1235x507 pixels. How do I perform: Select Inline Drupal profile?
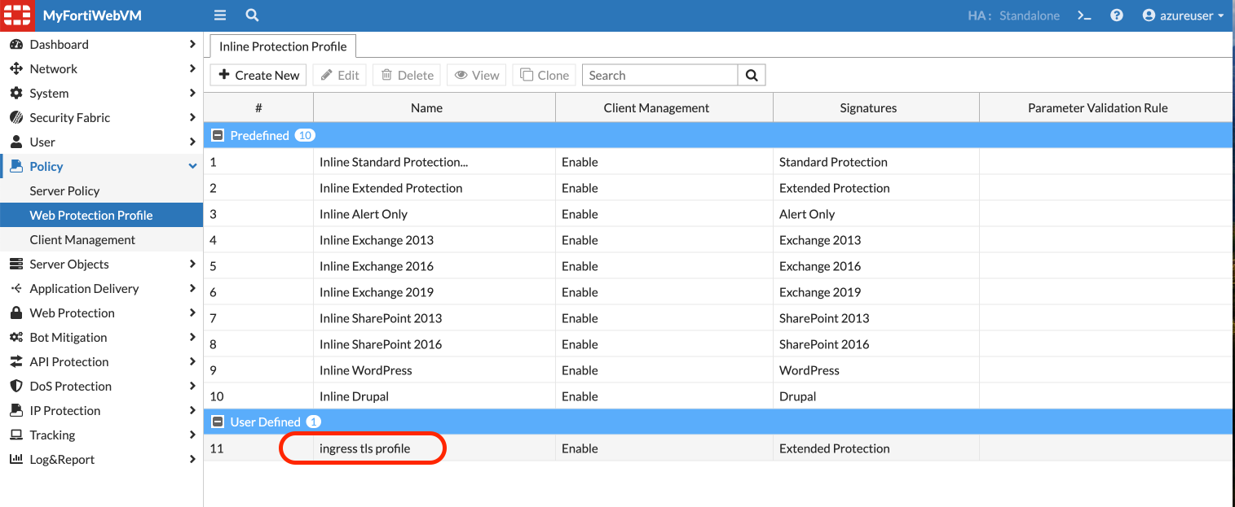(x=354, y=396)
